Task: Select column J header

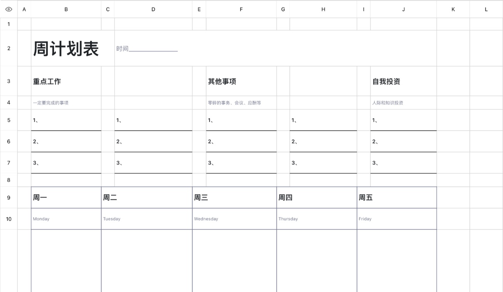Action: pyautogui.click(x=403, y=9)
